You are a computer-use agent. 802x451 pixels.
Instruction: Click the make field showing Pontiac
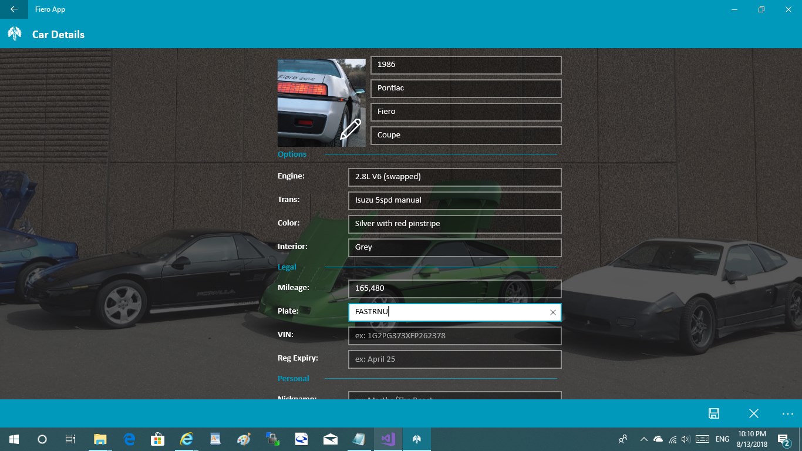tap(466, 89)
